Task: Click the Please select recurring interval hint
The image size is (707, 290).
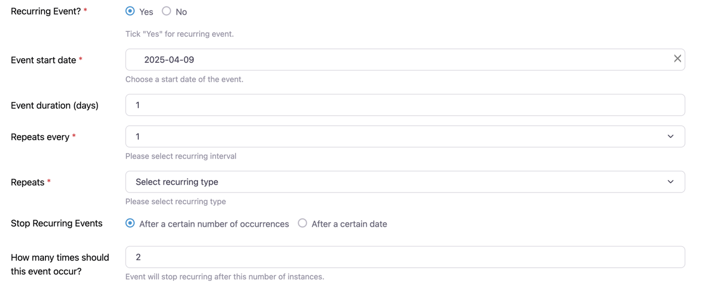Action: (x=181, y=156)
